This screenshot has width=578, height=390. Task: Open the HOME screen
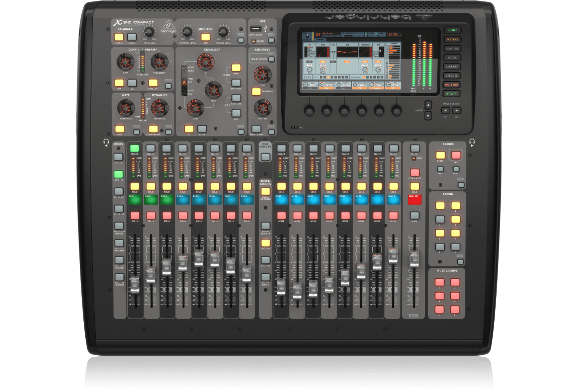pyautogui.click(x=452, y=30)
